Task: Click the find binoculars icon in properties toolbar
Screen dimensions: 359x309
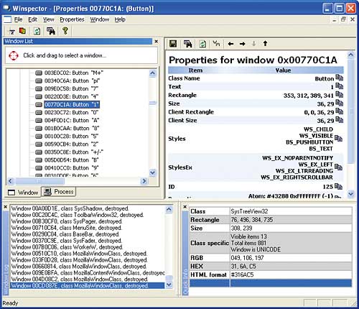Action: [x=188, y=44]
